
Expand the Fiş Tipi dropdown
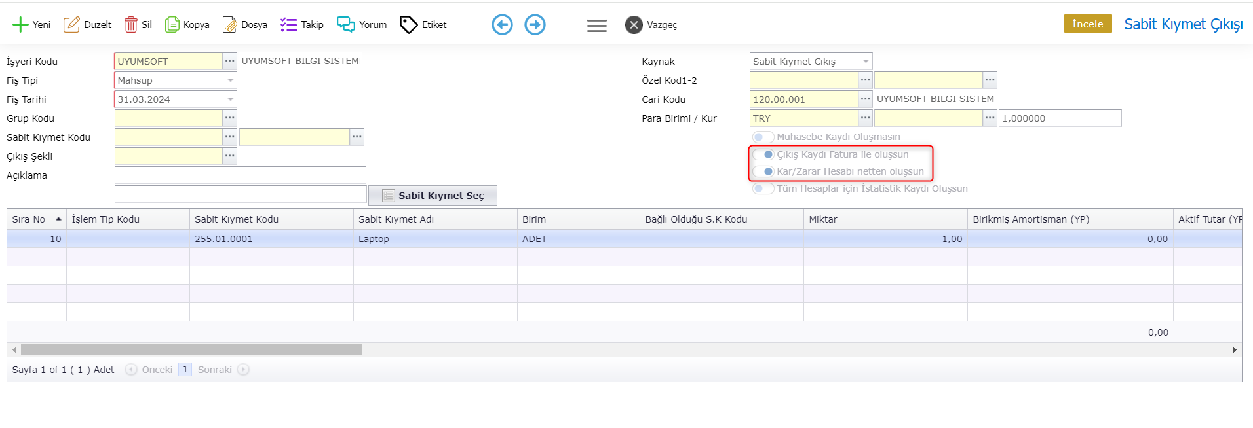pyautogui.click(x=230, y=80)
